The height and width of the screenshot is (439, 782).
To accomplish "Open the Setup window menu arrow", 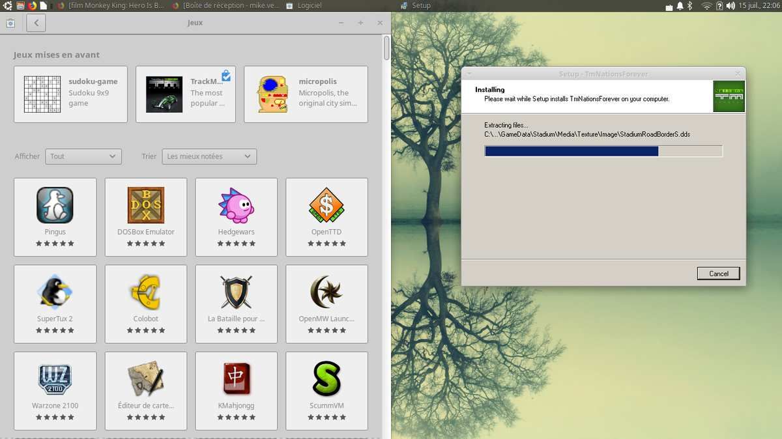I will [x=469, y=74].
